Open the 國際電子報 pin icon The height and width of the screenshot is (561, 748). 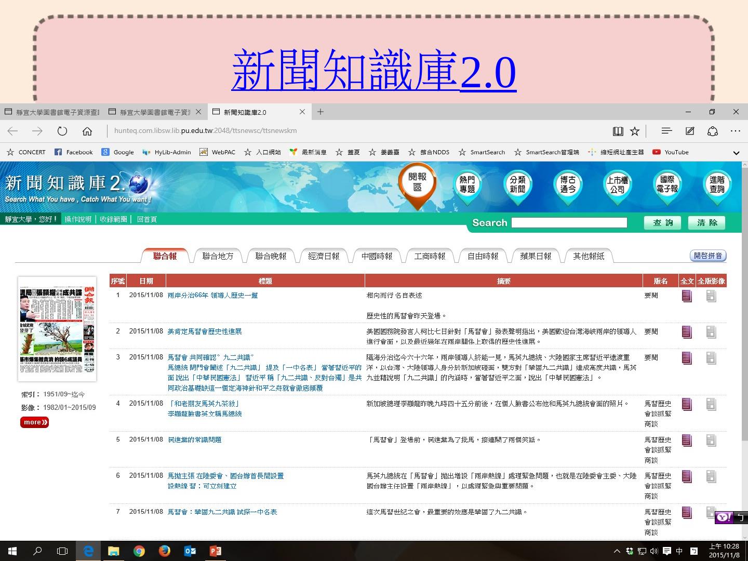tap(667, 185)
